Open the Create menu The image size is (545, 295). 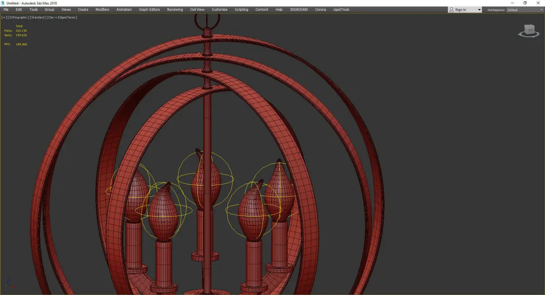tap(83, 10)
